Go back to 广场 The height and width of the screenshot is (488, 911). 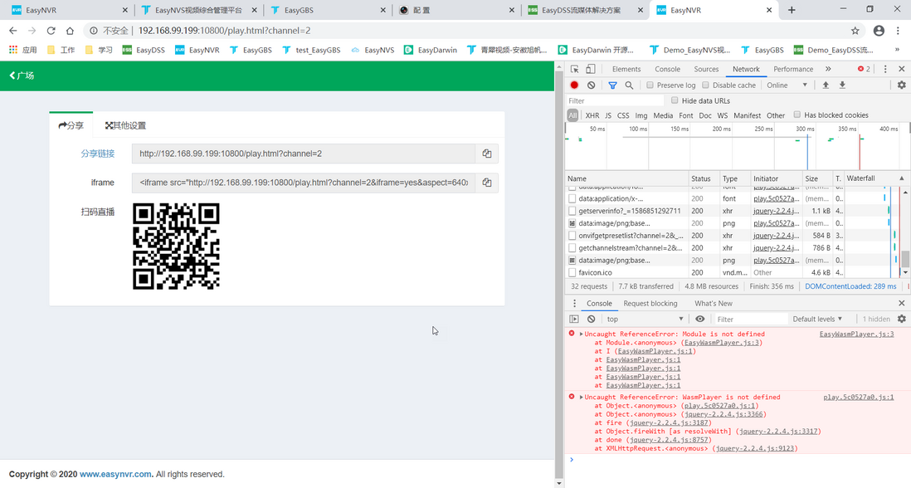pyautogui.click(x=22, y=76)
